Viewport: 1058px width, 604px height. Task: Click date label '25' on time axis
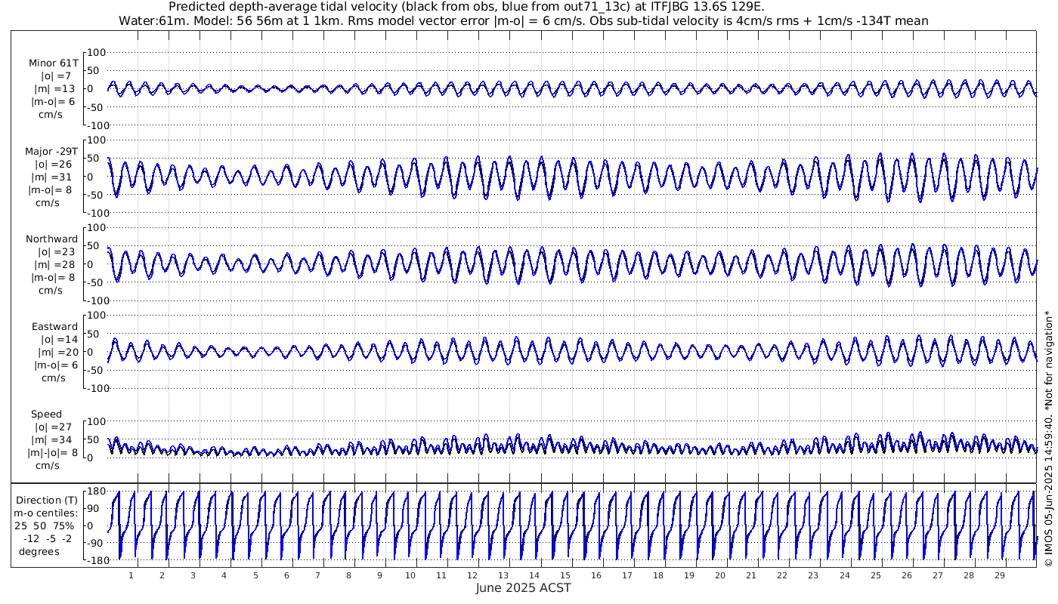tap(875, 575)
